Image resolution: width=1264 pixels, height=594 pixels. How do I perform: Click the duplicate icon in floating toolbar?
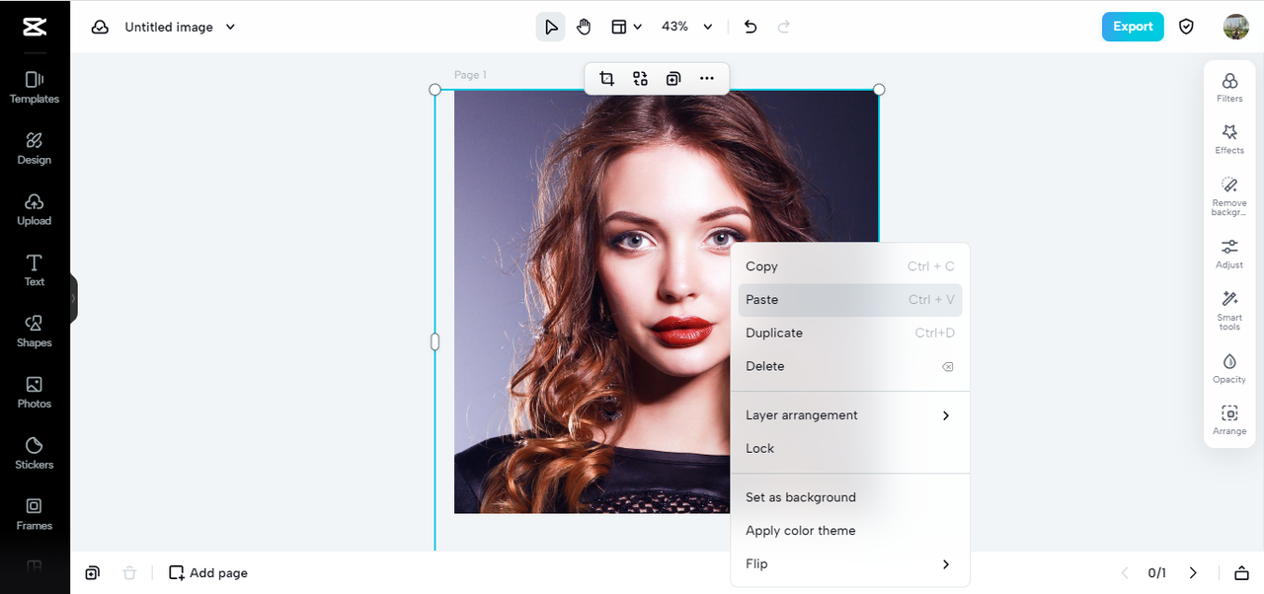(x=673, y=78)
